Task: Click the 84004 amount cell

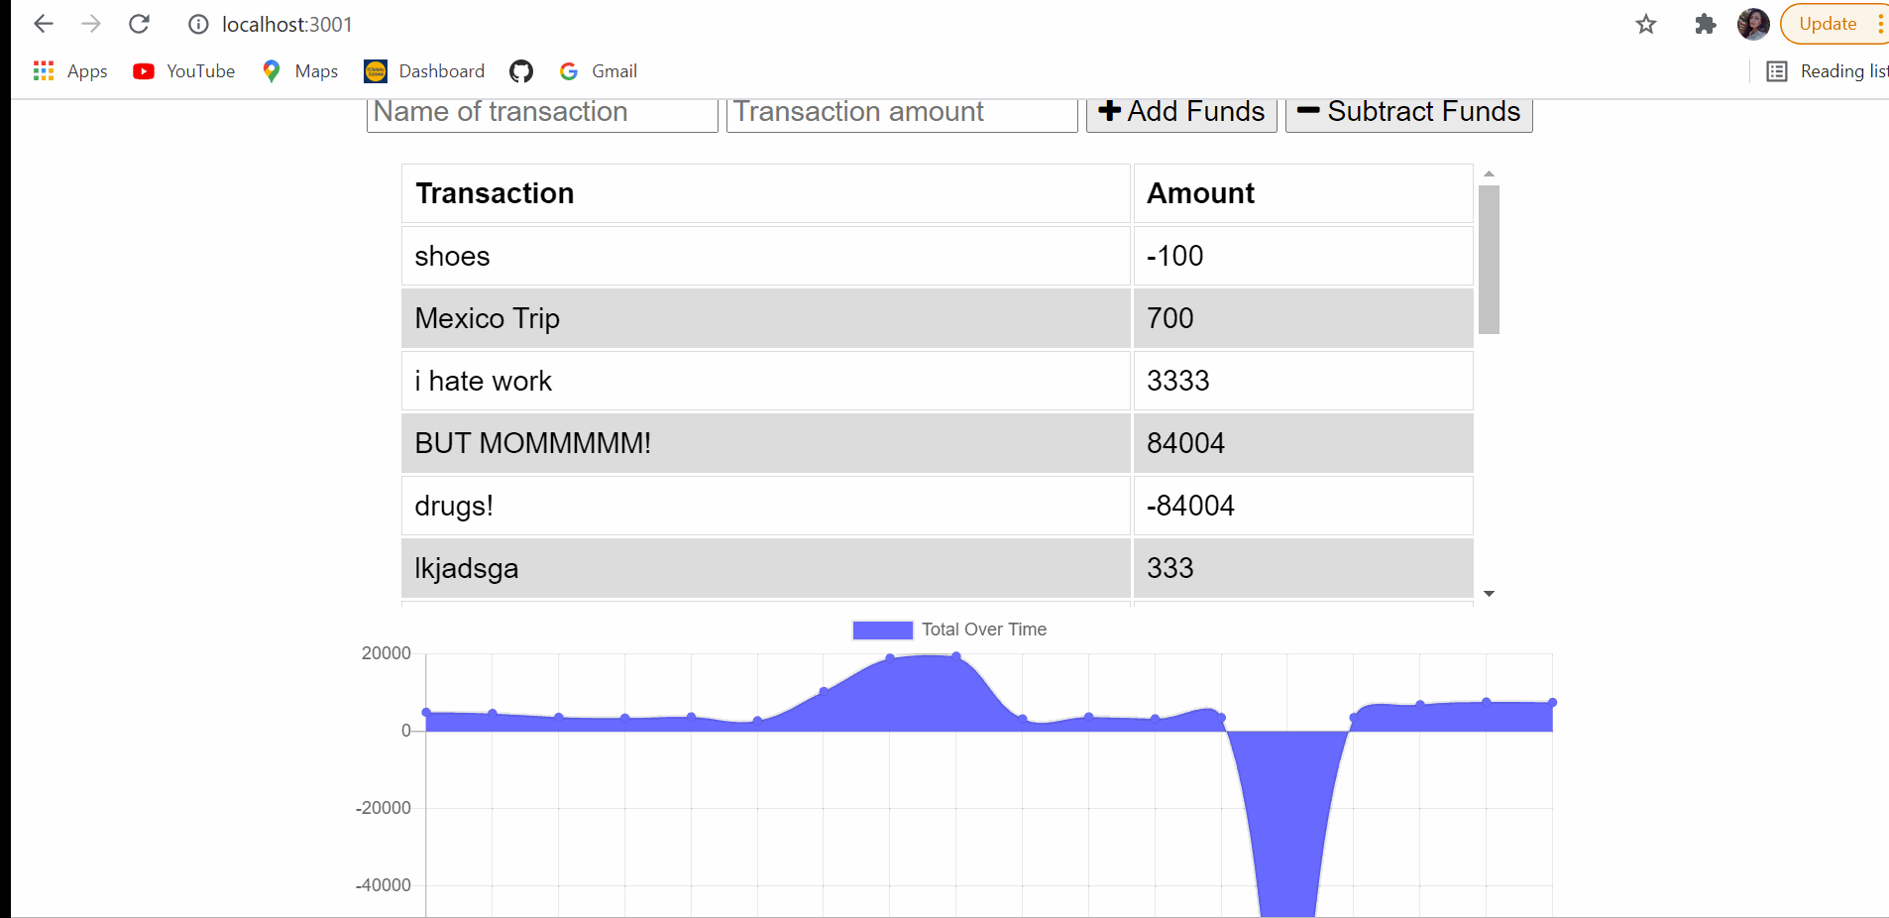Action: [x=1303, y=443]
